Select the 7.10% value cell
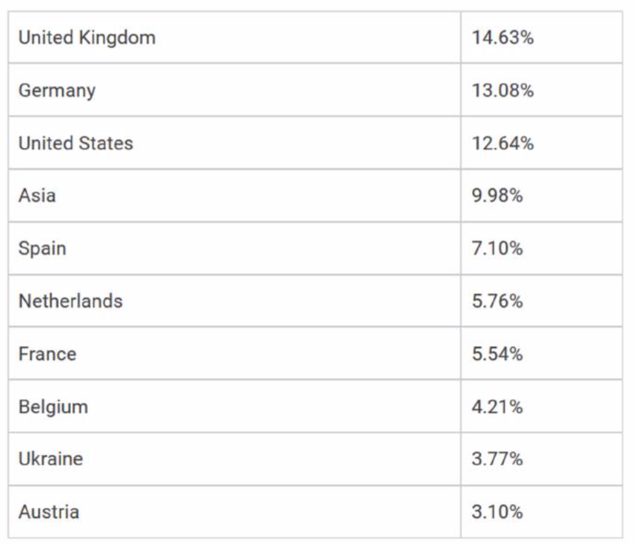 497,248
